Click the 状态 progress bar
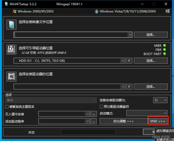This screenshot has width=174, height=141. click(89, 132)
